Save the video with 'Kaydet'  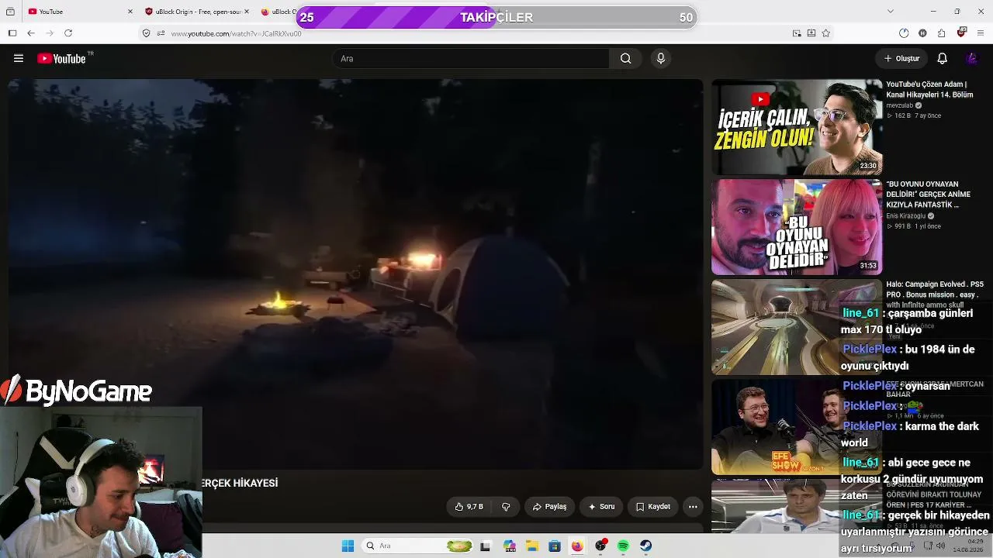[x=652, y=507]
